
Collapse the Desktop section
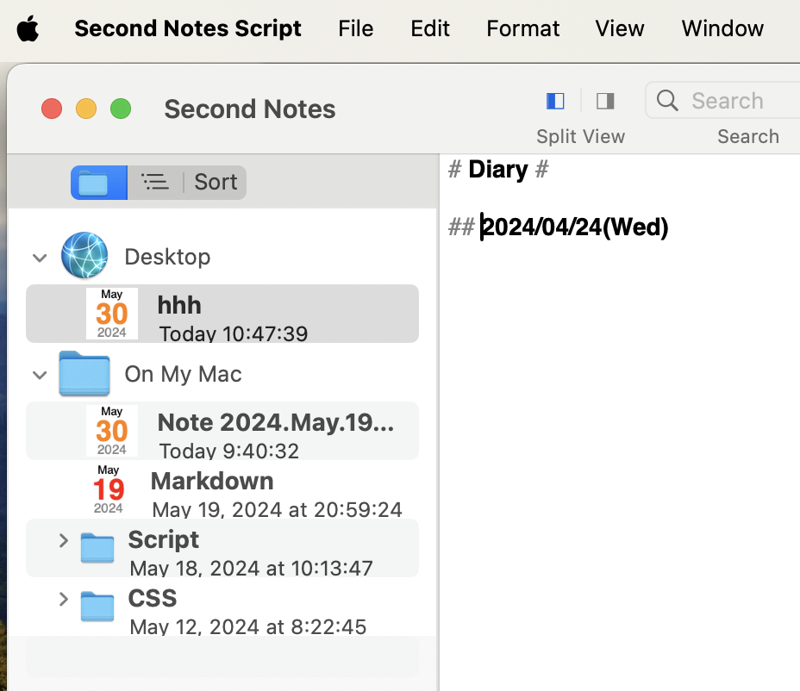39,257
